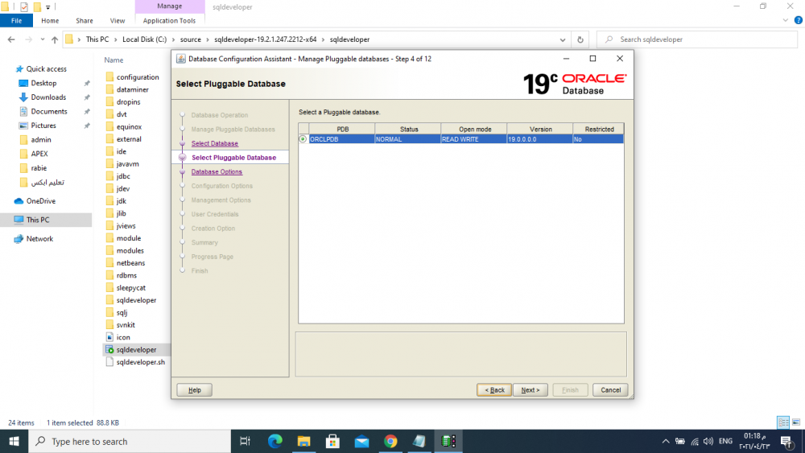Viewport: 805px width, 453px height.
Task: Go up one folder level
Action: 55,39
